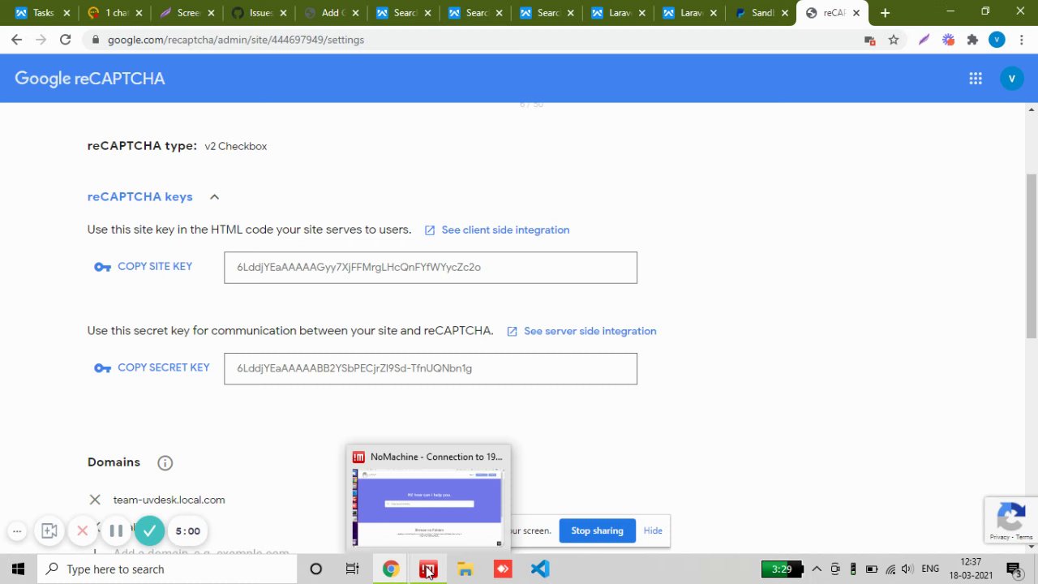Click the reCAPTCHA privacy badge

[x=1010, y=520]
